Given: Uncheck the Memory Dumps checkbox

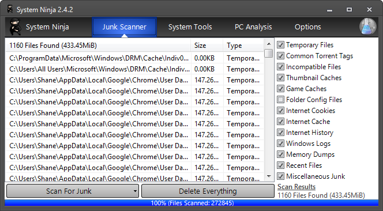Looking at the screenshot, I should click(x=280, y=155).
